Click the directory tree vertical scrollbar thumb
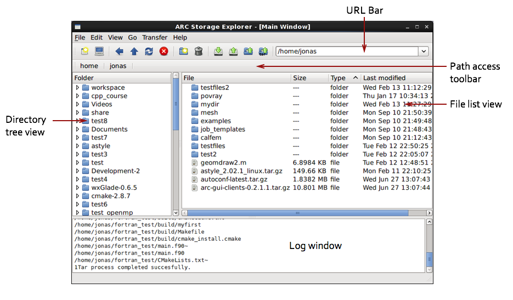 [176, 104]
